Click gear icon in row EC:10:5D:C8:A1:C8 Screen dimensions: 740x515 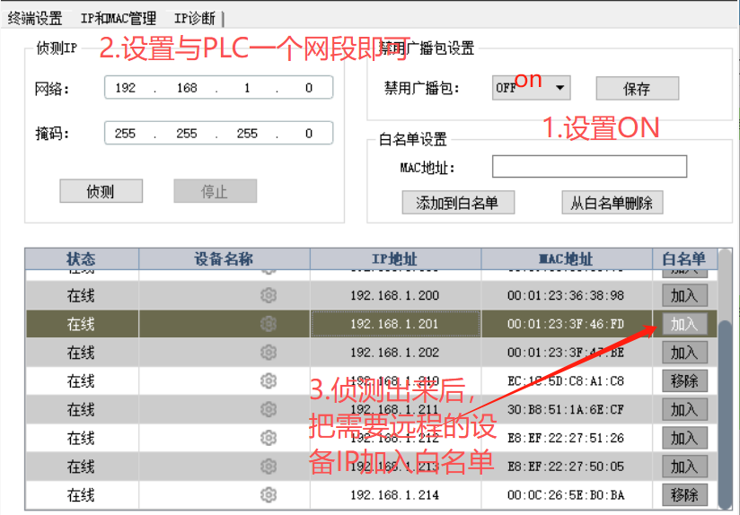point(268,380)
